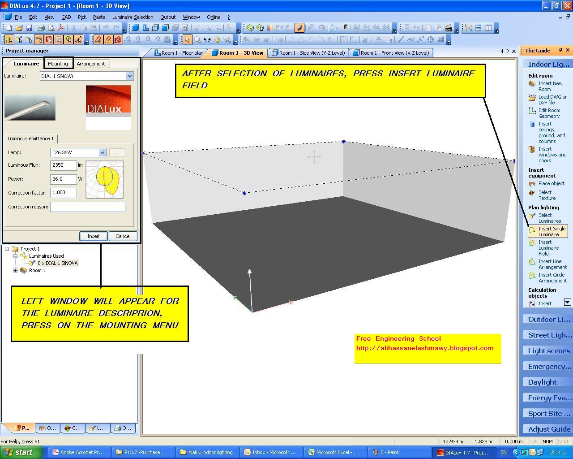Click the Windows Start button
Screen dimensions: 573x459
(21, 452)
